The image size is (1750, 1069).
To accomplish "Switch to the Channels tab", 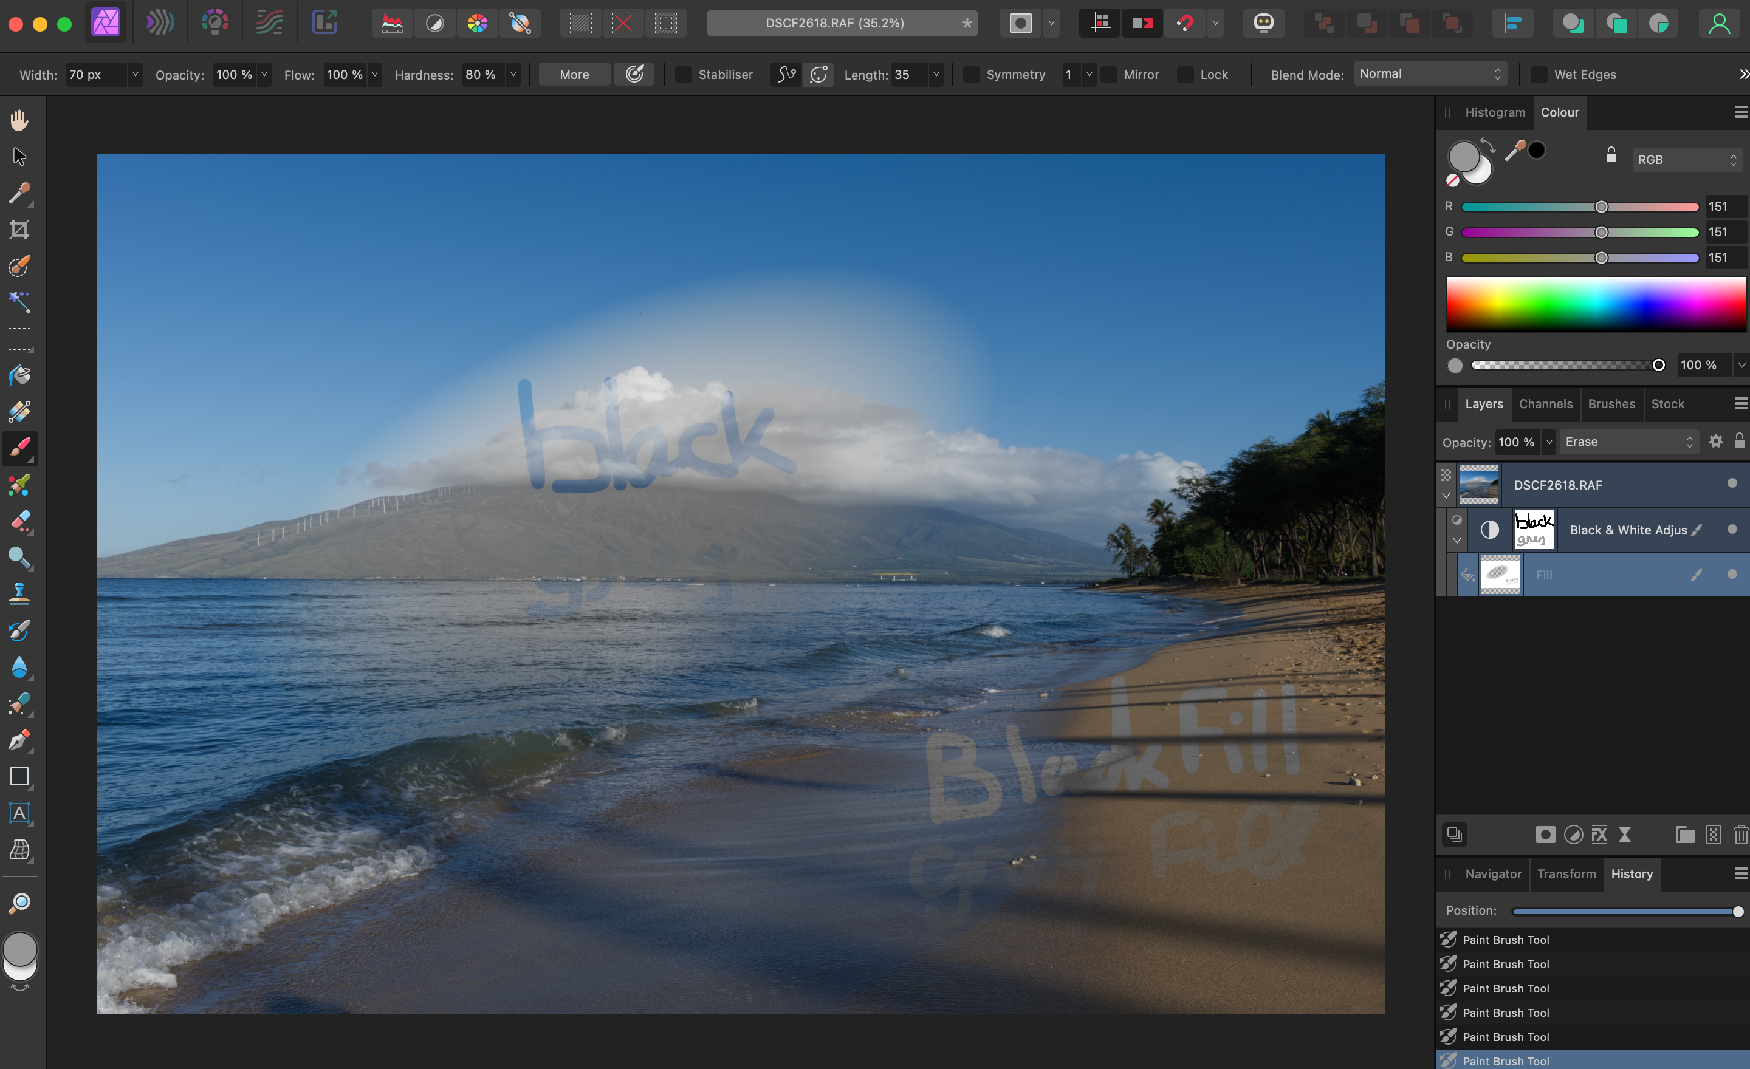I will click(x=1545, y=403).
